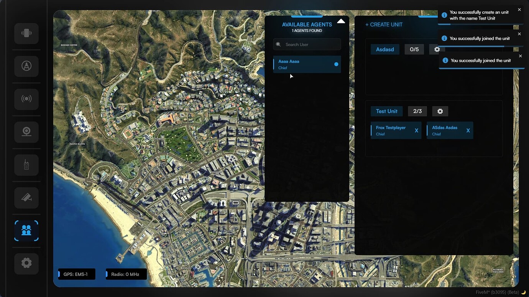This screenshot has height=297, width=529.
Task: Click the CREATE UNIT button
Action: click(x=383, y=24)
